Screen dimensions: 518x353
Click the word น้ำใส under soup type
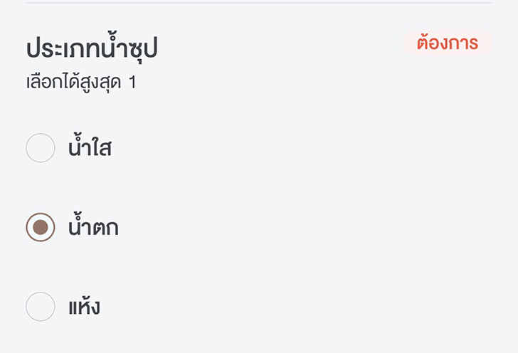pyautogui.click(x=90, y=149)
